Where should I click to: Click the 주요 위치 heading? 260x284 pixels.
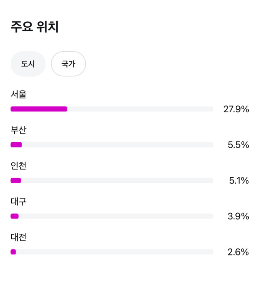[35, 27]
